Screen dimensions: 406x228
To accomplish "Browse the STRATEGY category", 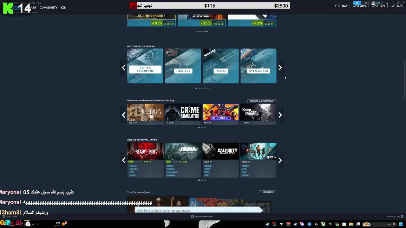I will tap(183, 66).
